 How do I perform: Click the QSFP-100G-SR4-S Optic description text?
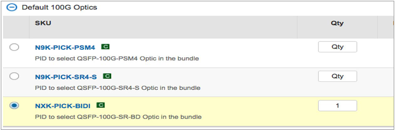click(118, 88)
